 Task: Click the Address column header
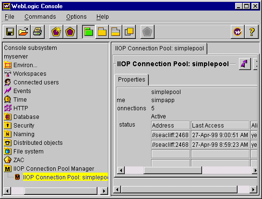(170, 126)
